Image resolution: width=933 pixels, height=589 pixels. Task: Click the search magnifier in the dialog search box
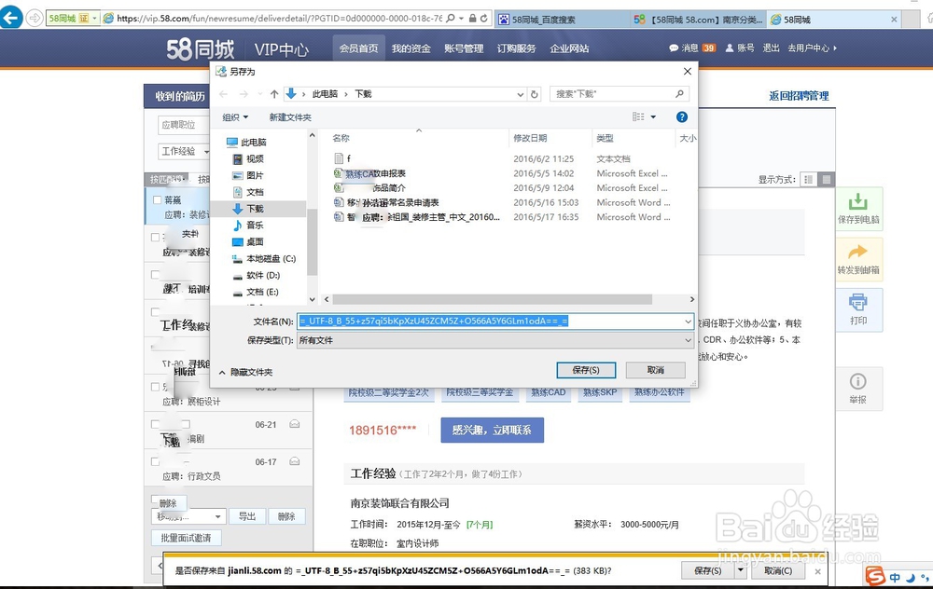(x=679, y=94)
